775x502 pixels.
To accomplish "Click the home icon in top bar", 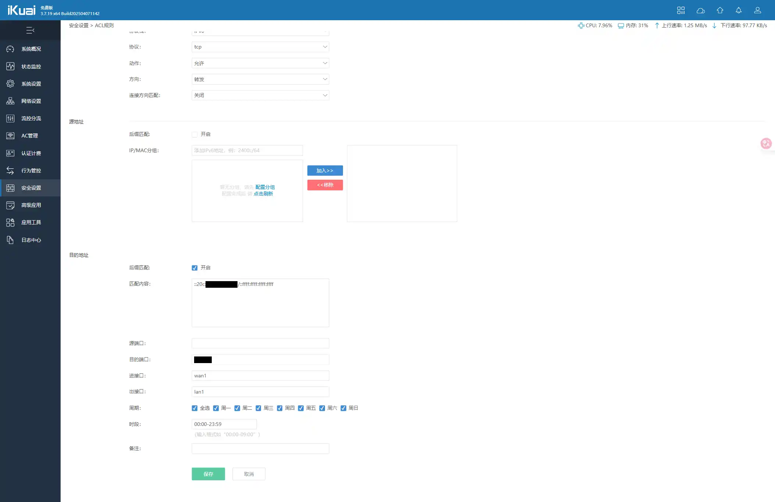I will pyautogui.click(x=720, y=10).
